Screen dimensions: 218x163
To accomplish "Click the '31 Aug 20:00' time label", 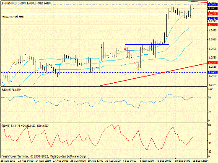I will pos(113,161).
